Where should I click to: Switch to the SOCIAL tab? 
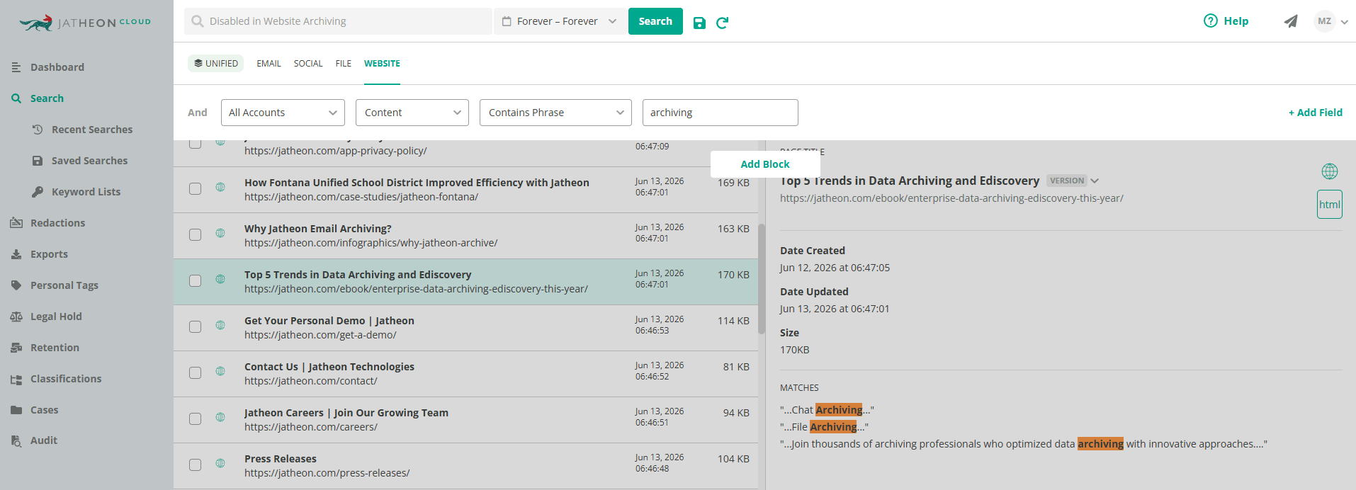tap(308, 64)
